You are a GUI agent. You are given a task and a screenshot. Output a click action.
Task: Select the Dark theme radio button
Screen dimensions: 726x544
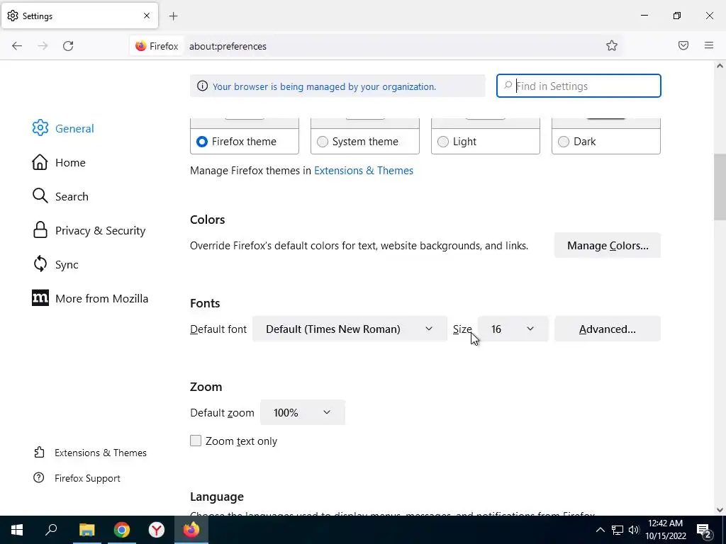pos(564,142)
